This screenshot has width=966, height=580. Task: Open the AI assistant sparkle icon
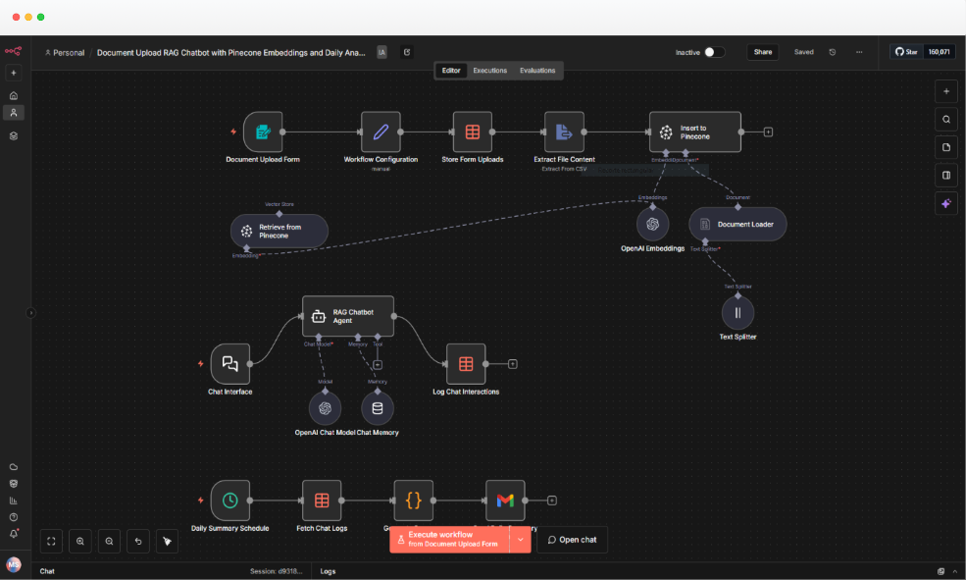click(x=946, y=203)
